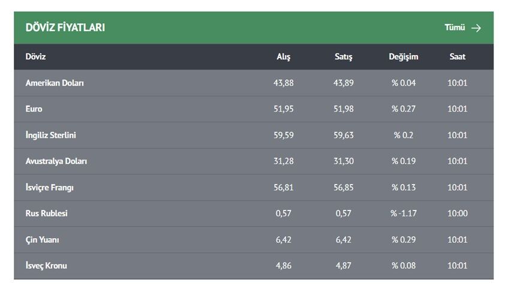Screen dimensions: 505x286
Task: Click the Saat column header
Action: click(458, 57)
